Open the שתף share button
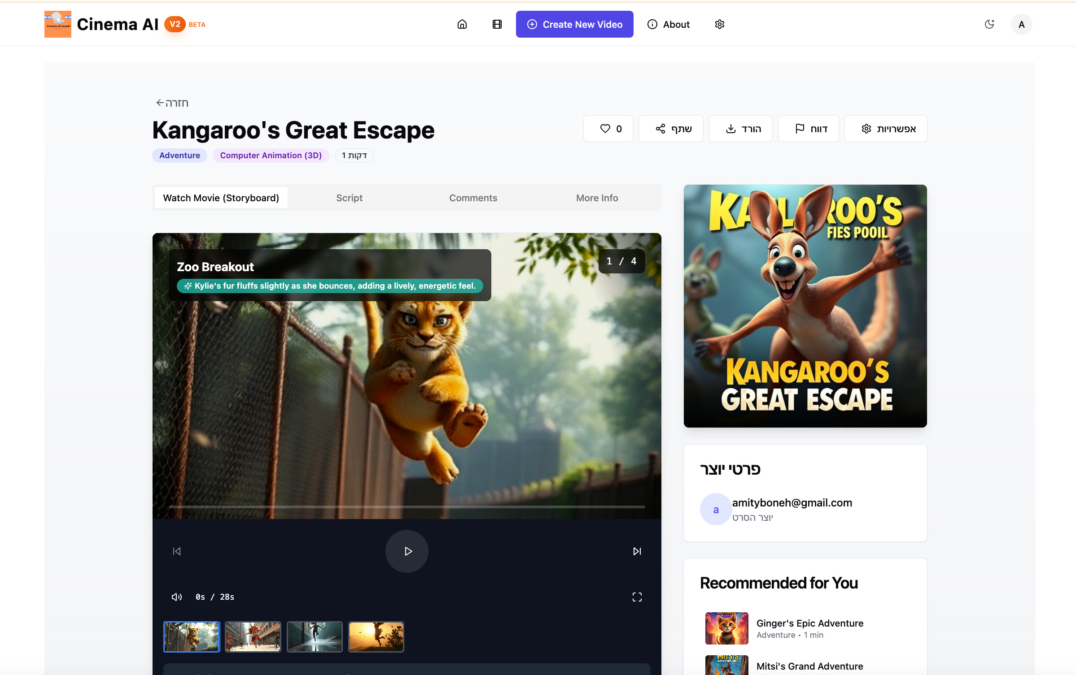The image size is (1076, 675). (x=671, y=129)
